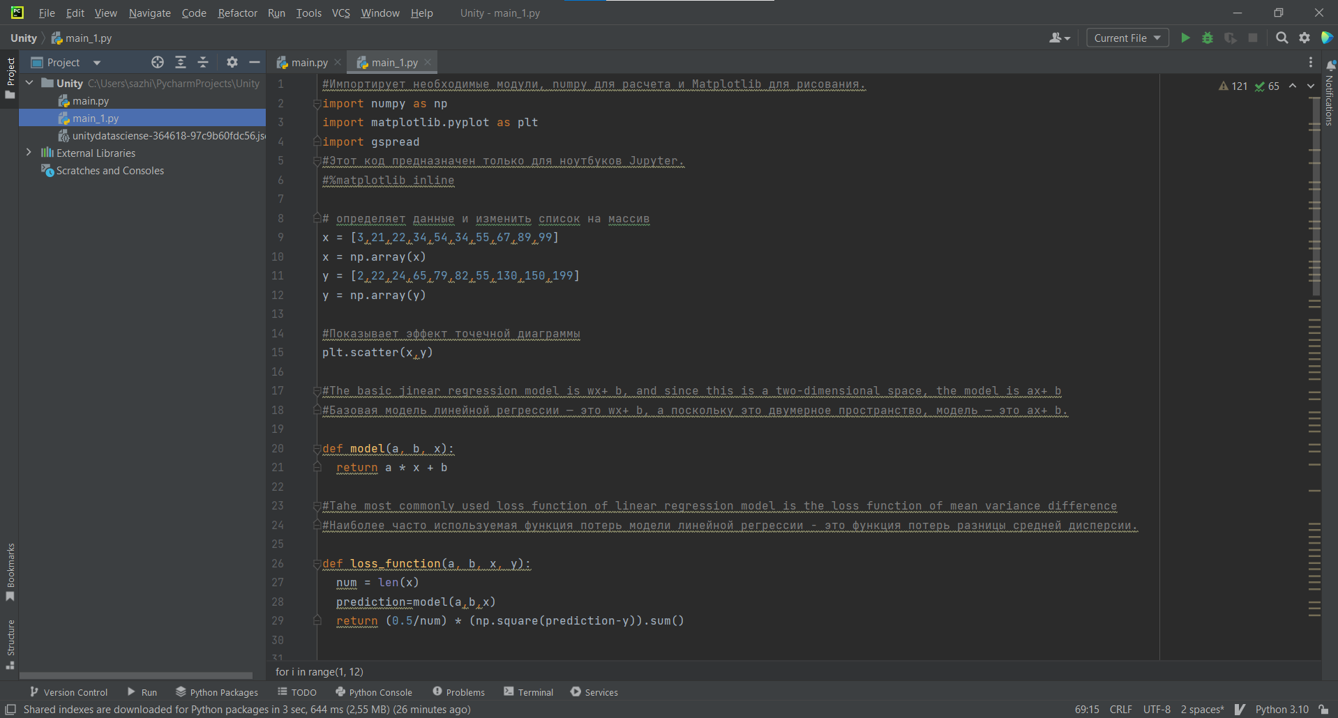Open IDE Settings via gear icon

pyautogui.click(x=1305, y=38)
